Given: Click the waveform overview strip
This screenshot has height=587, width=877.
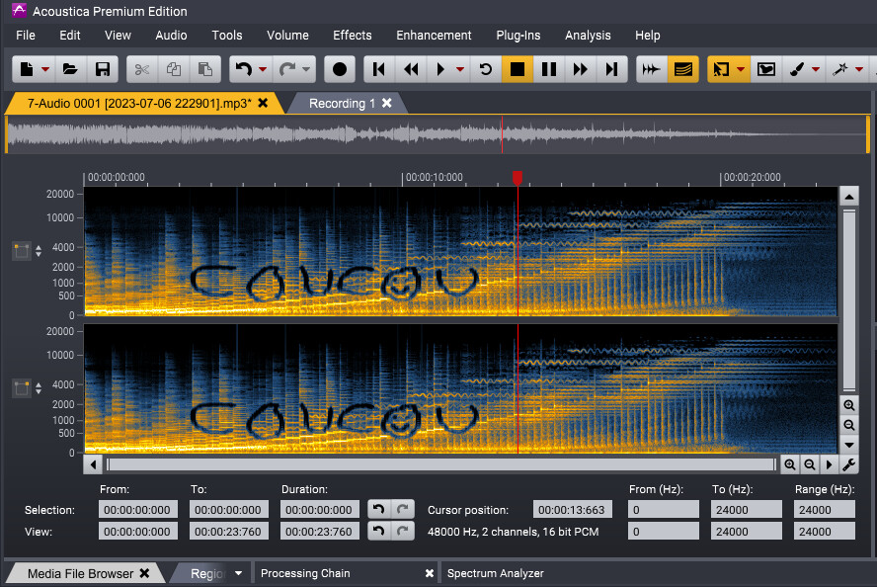Looking at the screenshot, I should pos(437,134).
